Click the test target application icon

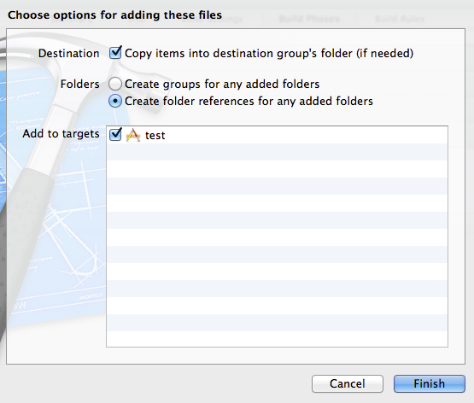coord(133,135)
